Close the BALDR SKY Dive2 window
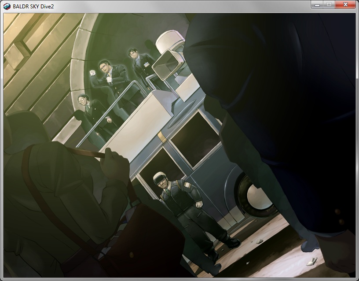Image resolution: width=359 pixels, height=281 pixels. [345, 4]
